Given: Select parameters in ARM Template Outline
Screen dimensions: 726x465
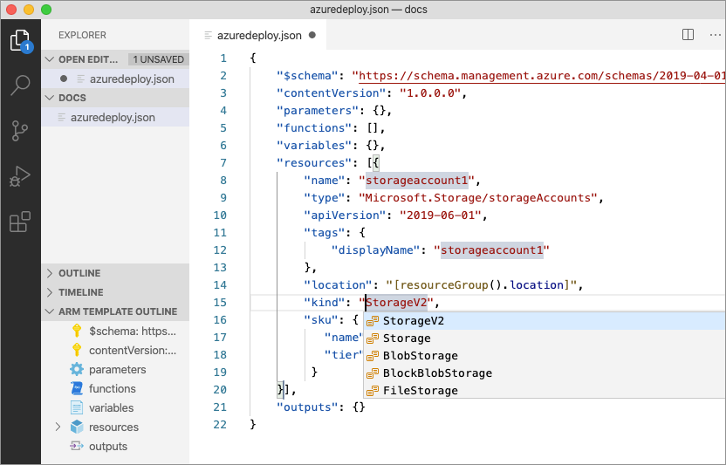Looking at the screenshot, I should click(117, 370).
